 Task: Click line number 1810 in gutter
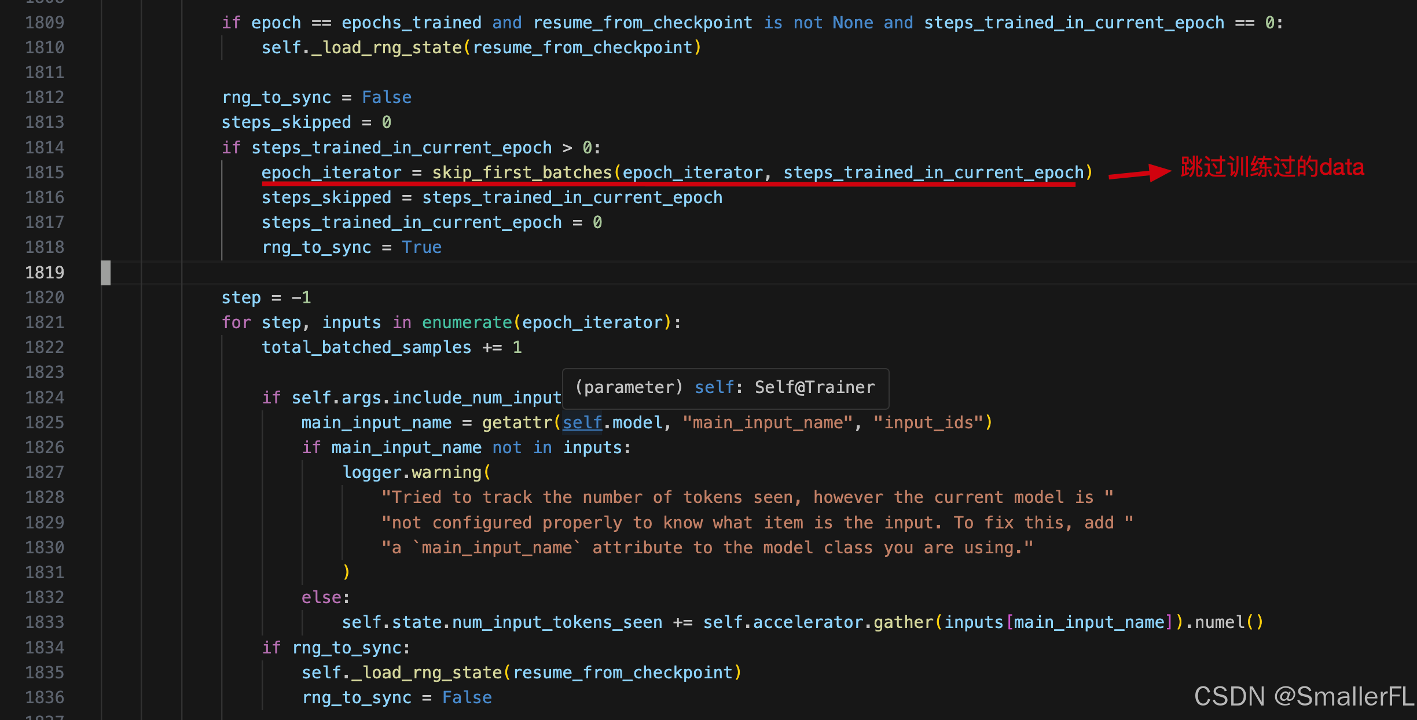(x=45, y=47)
